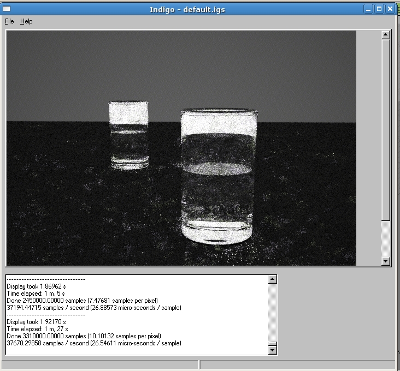Click the right status bar pane
Image resolution: width=400 pixels, height=371 pixels.
coord(298,364)
